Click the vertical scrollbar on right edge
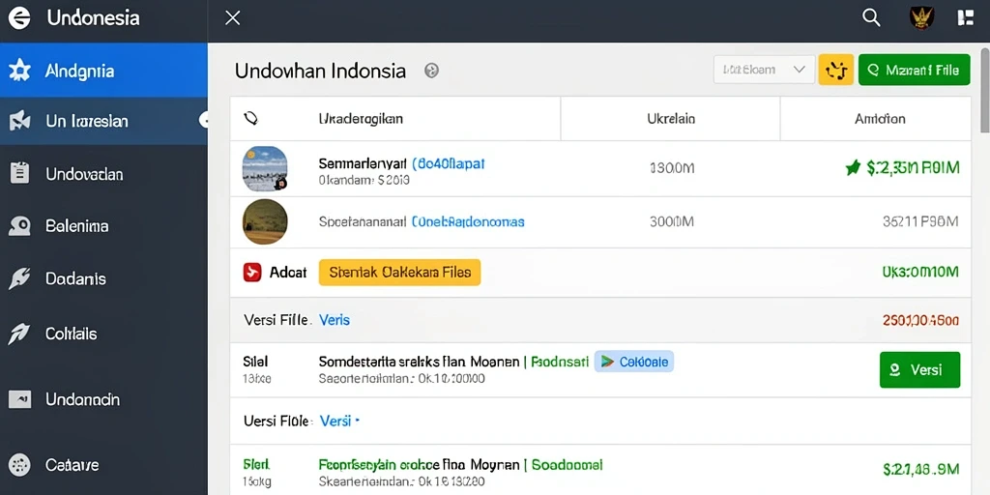The width and height of the screenshot is (990, 495). click(984, 88)
